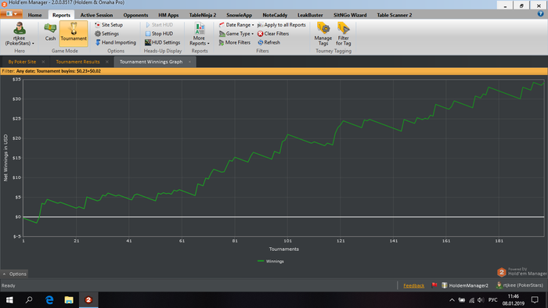Open the Home ribbon tab
548x308 pixels.
click(34, 15)
